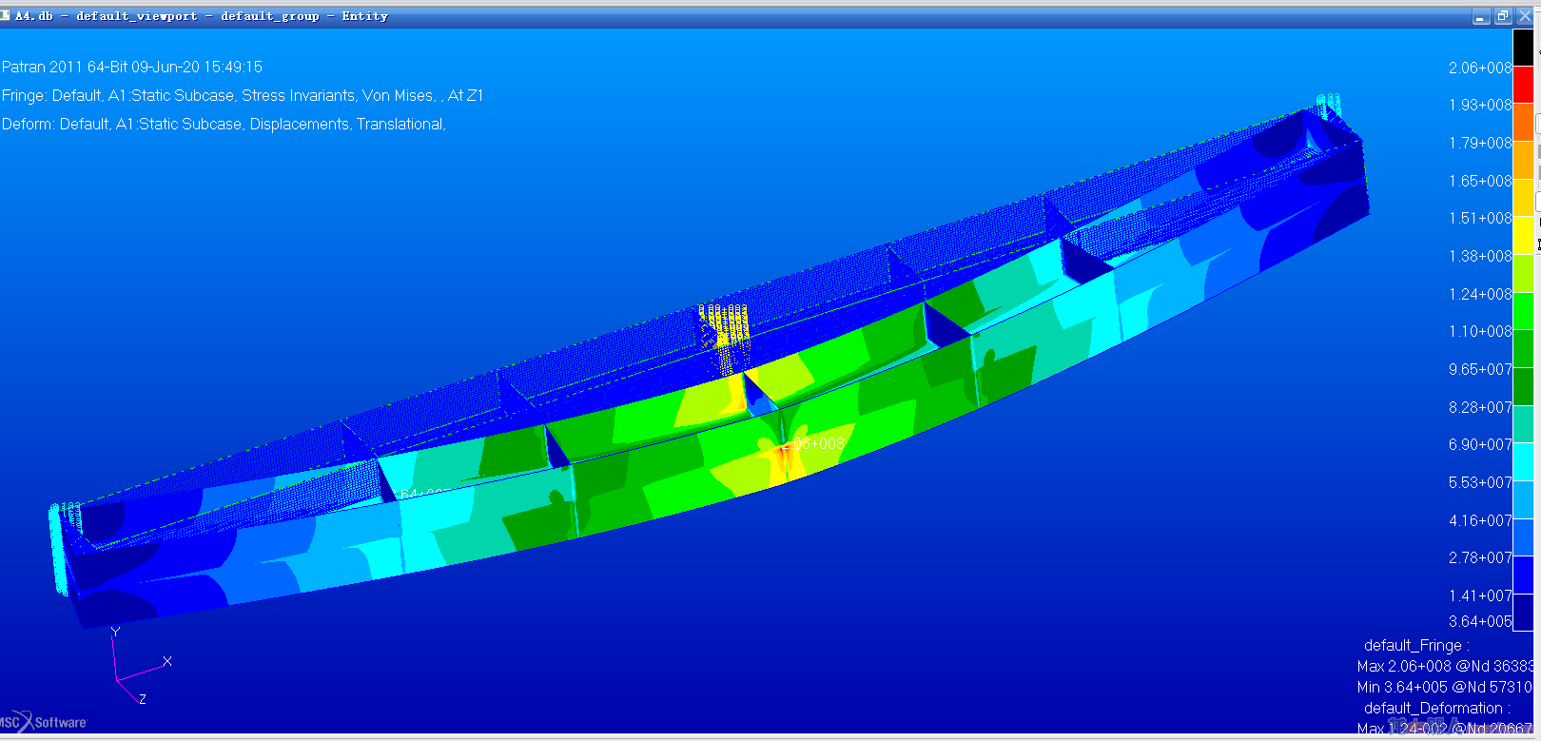
Task: Click the 'Patran 2011 64-Bit 09-Jun-20' header line
Action: coord(132,67)
